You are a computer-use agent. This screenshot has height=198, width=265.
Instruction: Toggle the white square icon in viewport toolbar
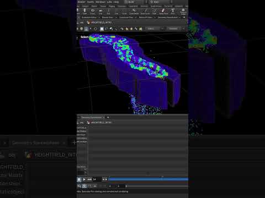[102, 29]
